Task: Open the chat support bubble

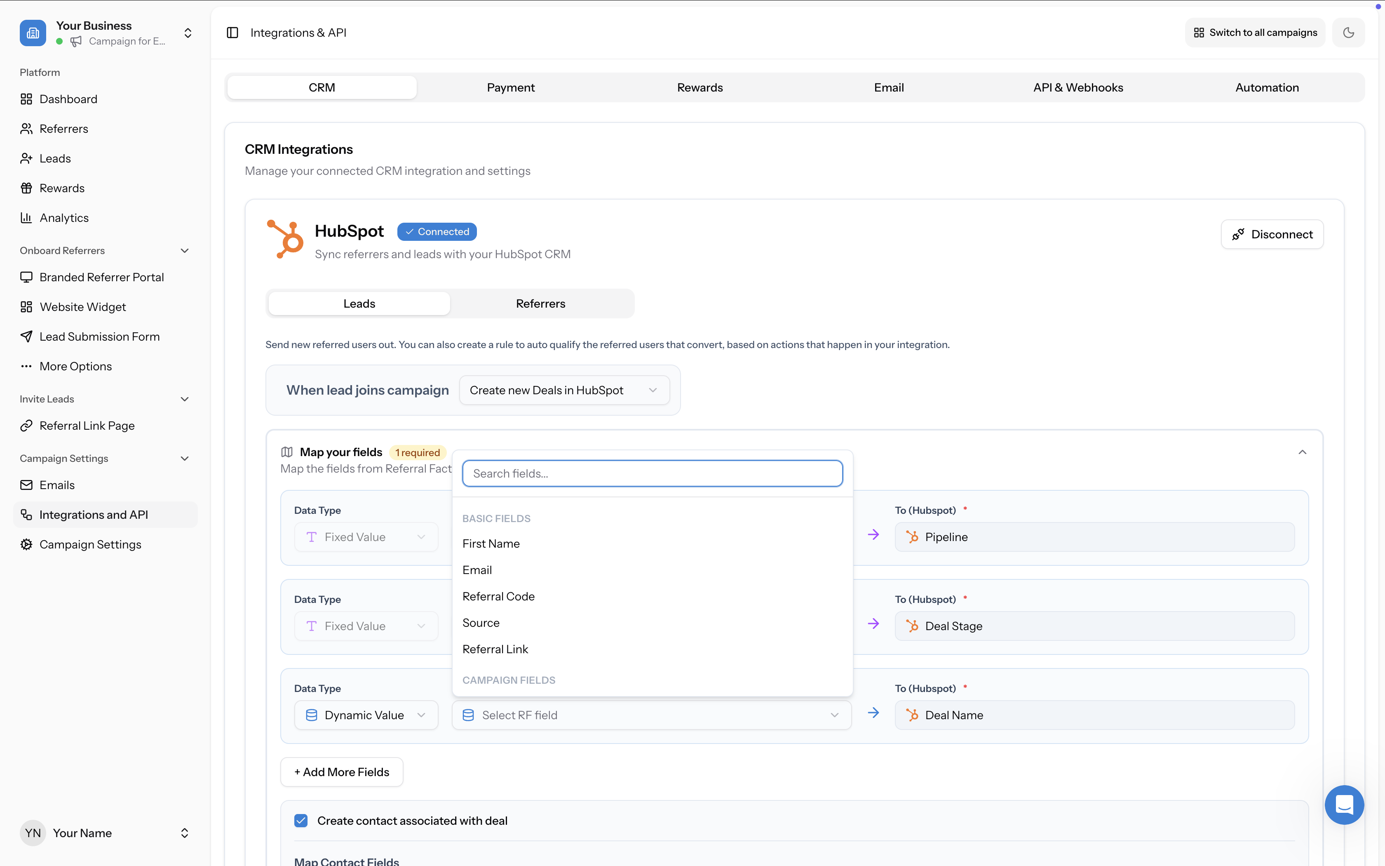Action: (1344, 805)
